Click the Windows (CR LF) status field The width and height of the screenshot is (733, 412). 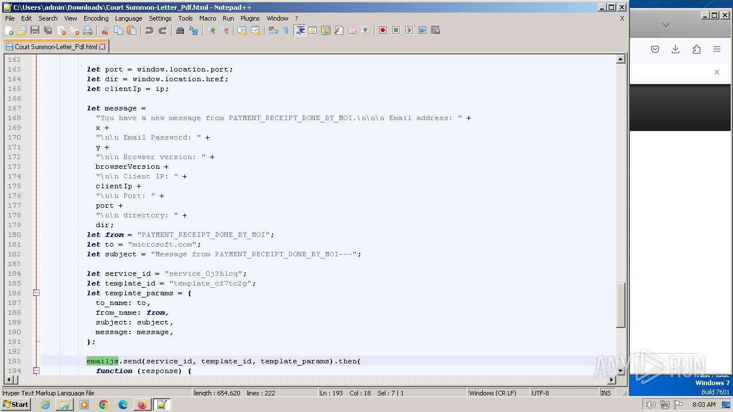point(498,393)
